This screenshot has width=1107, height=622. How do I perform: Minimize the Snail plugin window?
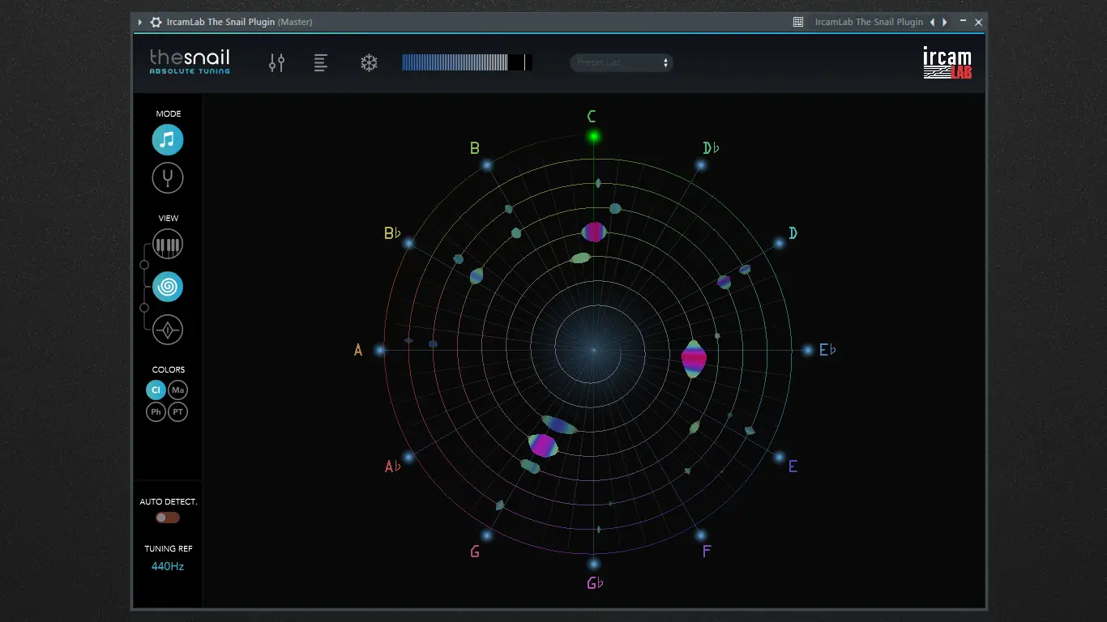(x=963, y=22)
